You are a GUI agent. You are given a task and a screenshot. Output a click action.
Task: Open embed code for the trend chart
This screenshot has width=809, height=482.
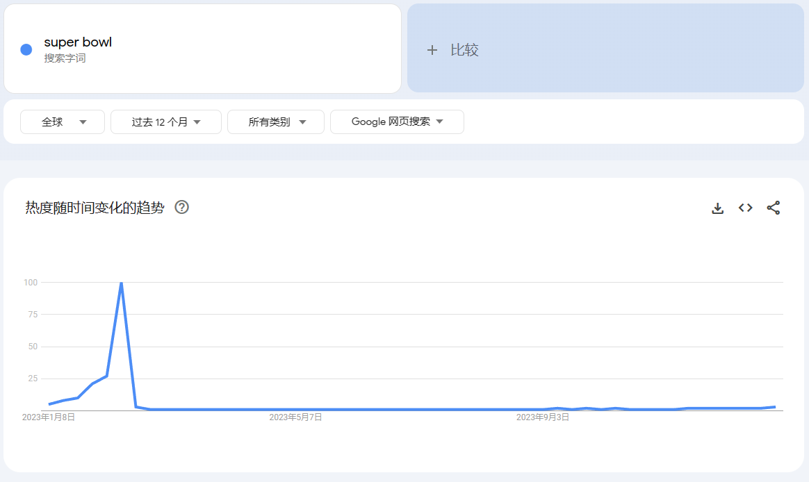tap(746, 208)
